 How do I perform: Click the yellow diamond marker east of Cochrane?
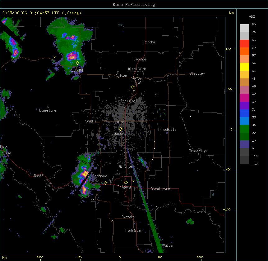[x=106, y=183]
